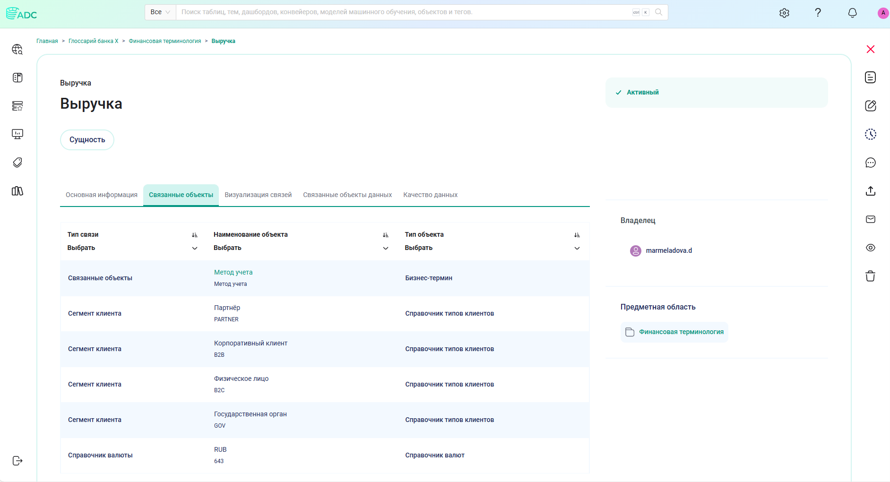The width and height of the screenshot is (890, 482).
Task: Go to Главная breadcrumb
Action: pyautogui.click(x=47, y=41)
